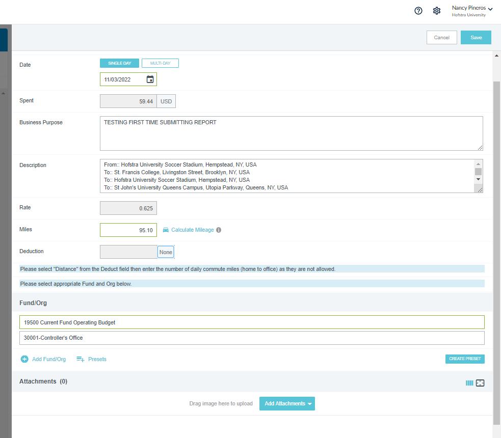Open the Deduction None dropdown
The width and height of the screenshot is (501, 438).
click(166, 252)
